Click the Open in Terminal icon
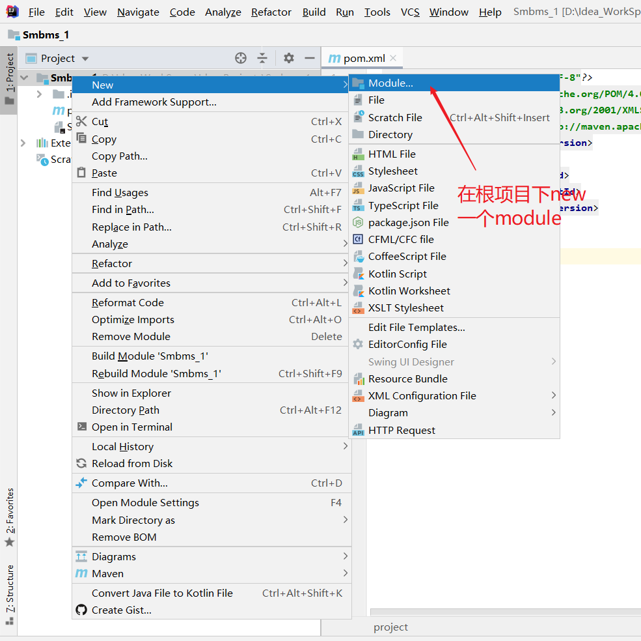Image resolution: width=641 pixels, height=641 pixels. click(x=82, y=427)
